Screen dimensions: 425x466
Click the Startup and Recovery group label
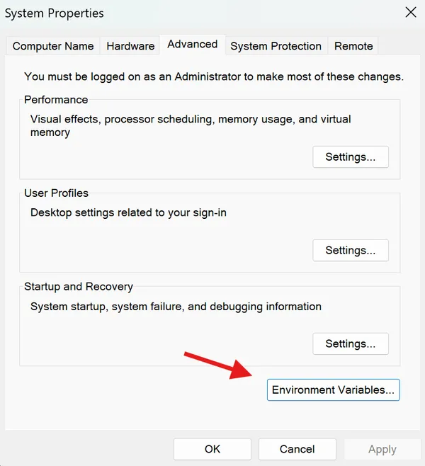(79, 287)
